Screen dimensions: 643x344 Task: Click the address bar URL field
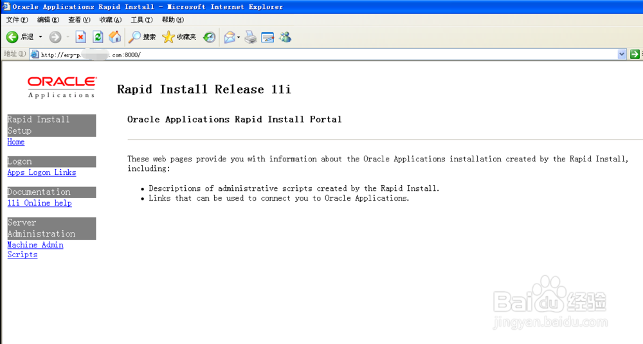[328, 55]
